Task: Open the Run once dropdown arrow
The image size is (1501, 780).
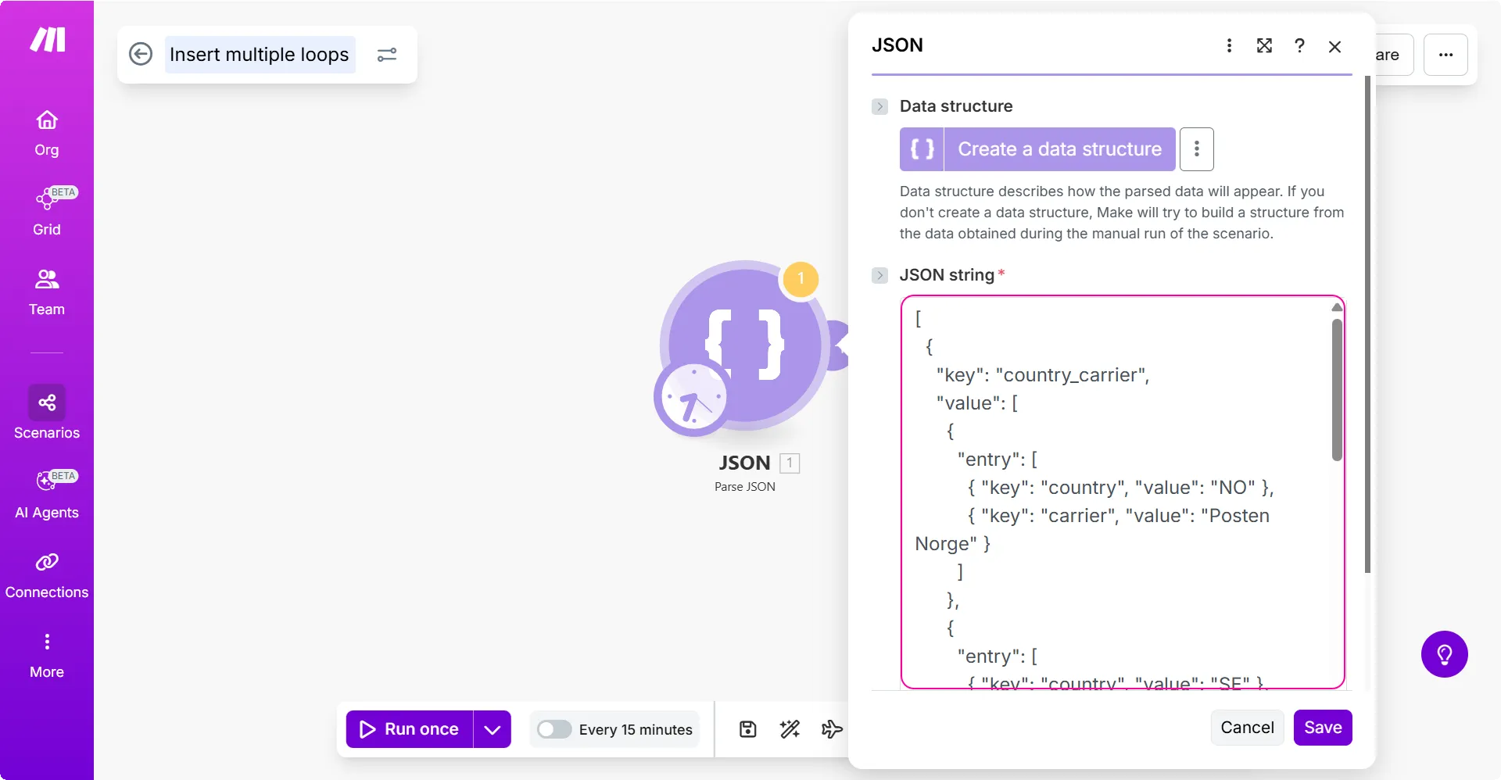Action: coord(492,729)
